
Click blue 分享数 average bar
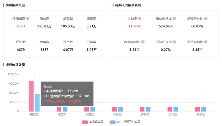(x=203, y=109)
